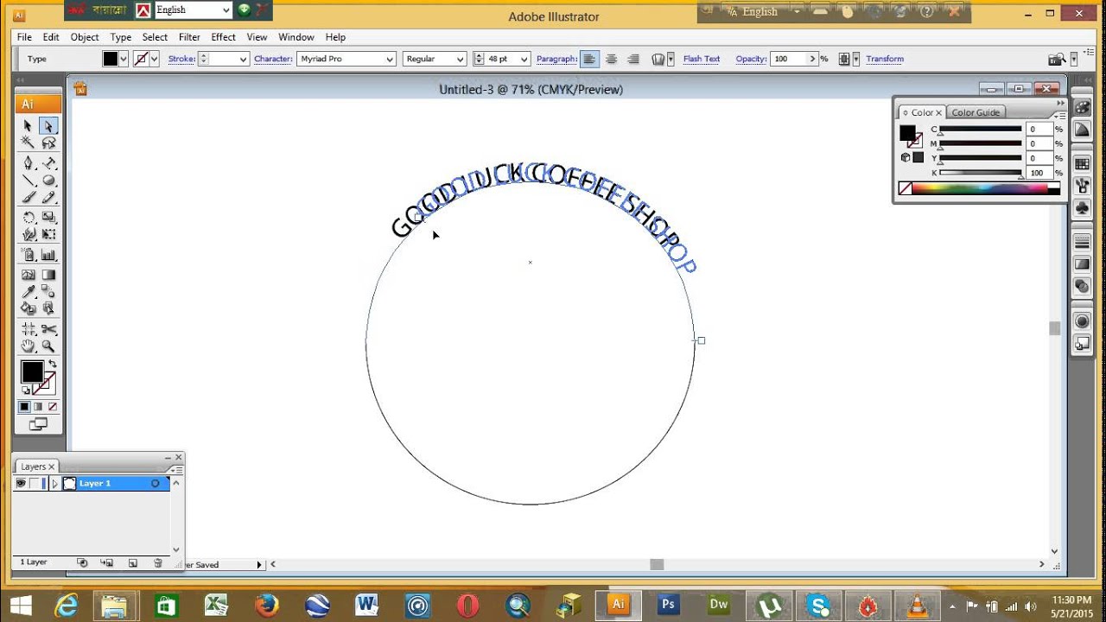The height and width of the screenshot is (622, 1106).
Task: Select the Line Segment tool
Action: tap(28, 181)
